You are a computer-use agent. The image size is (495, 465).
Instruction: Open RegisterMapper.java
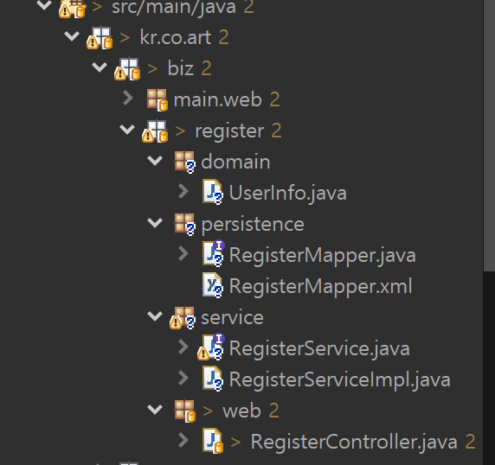[322, 255]
